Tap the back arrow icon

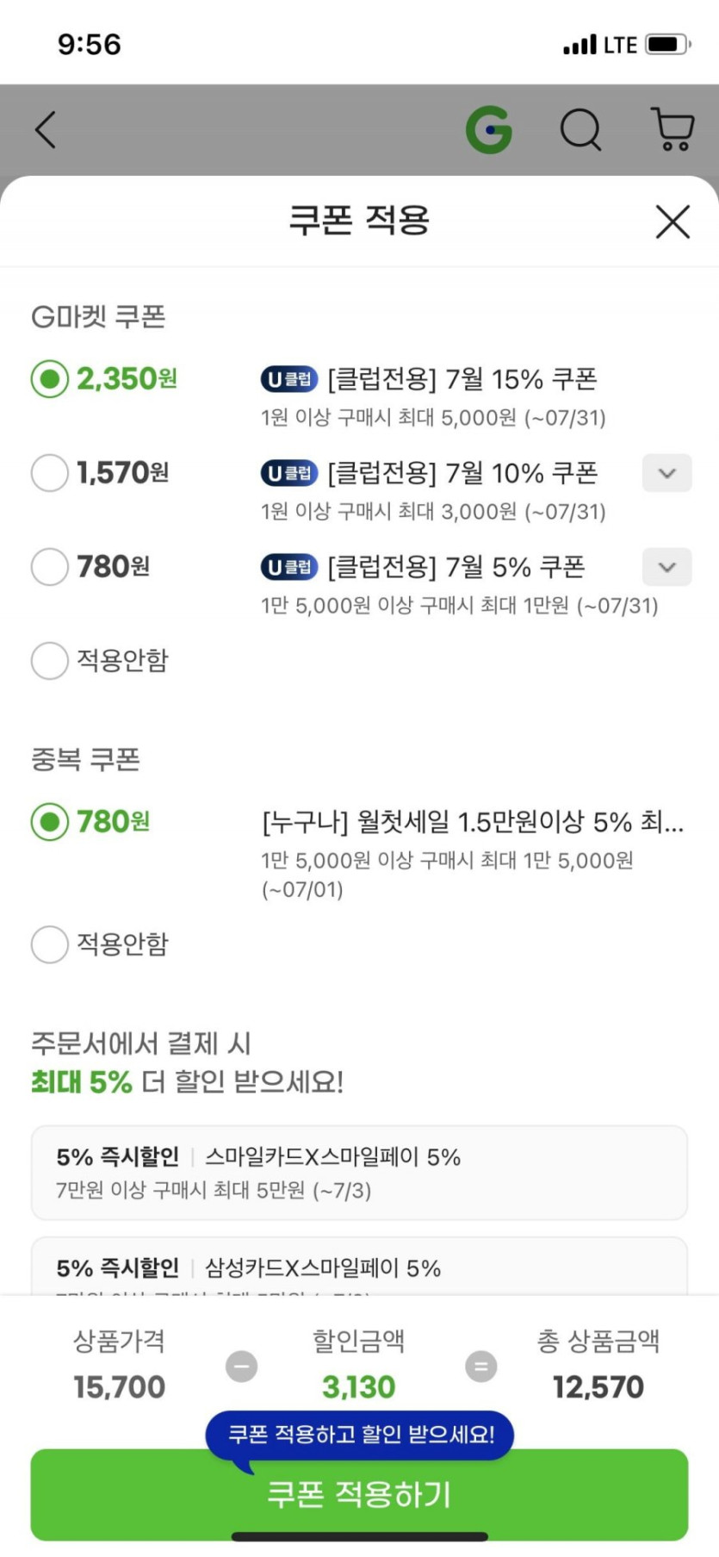(46, 130)
